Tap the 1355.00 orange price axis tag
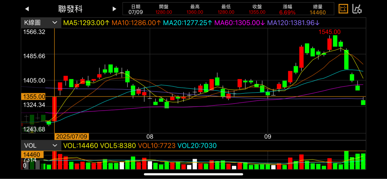Image resolution: width=387 pixels, height=179 pixels. [x=33, y=97]
